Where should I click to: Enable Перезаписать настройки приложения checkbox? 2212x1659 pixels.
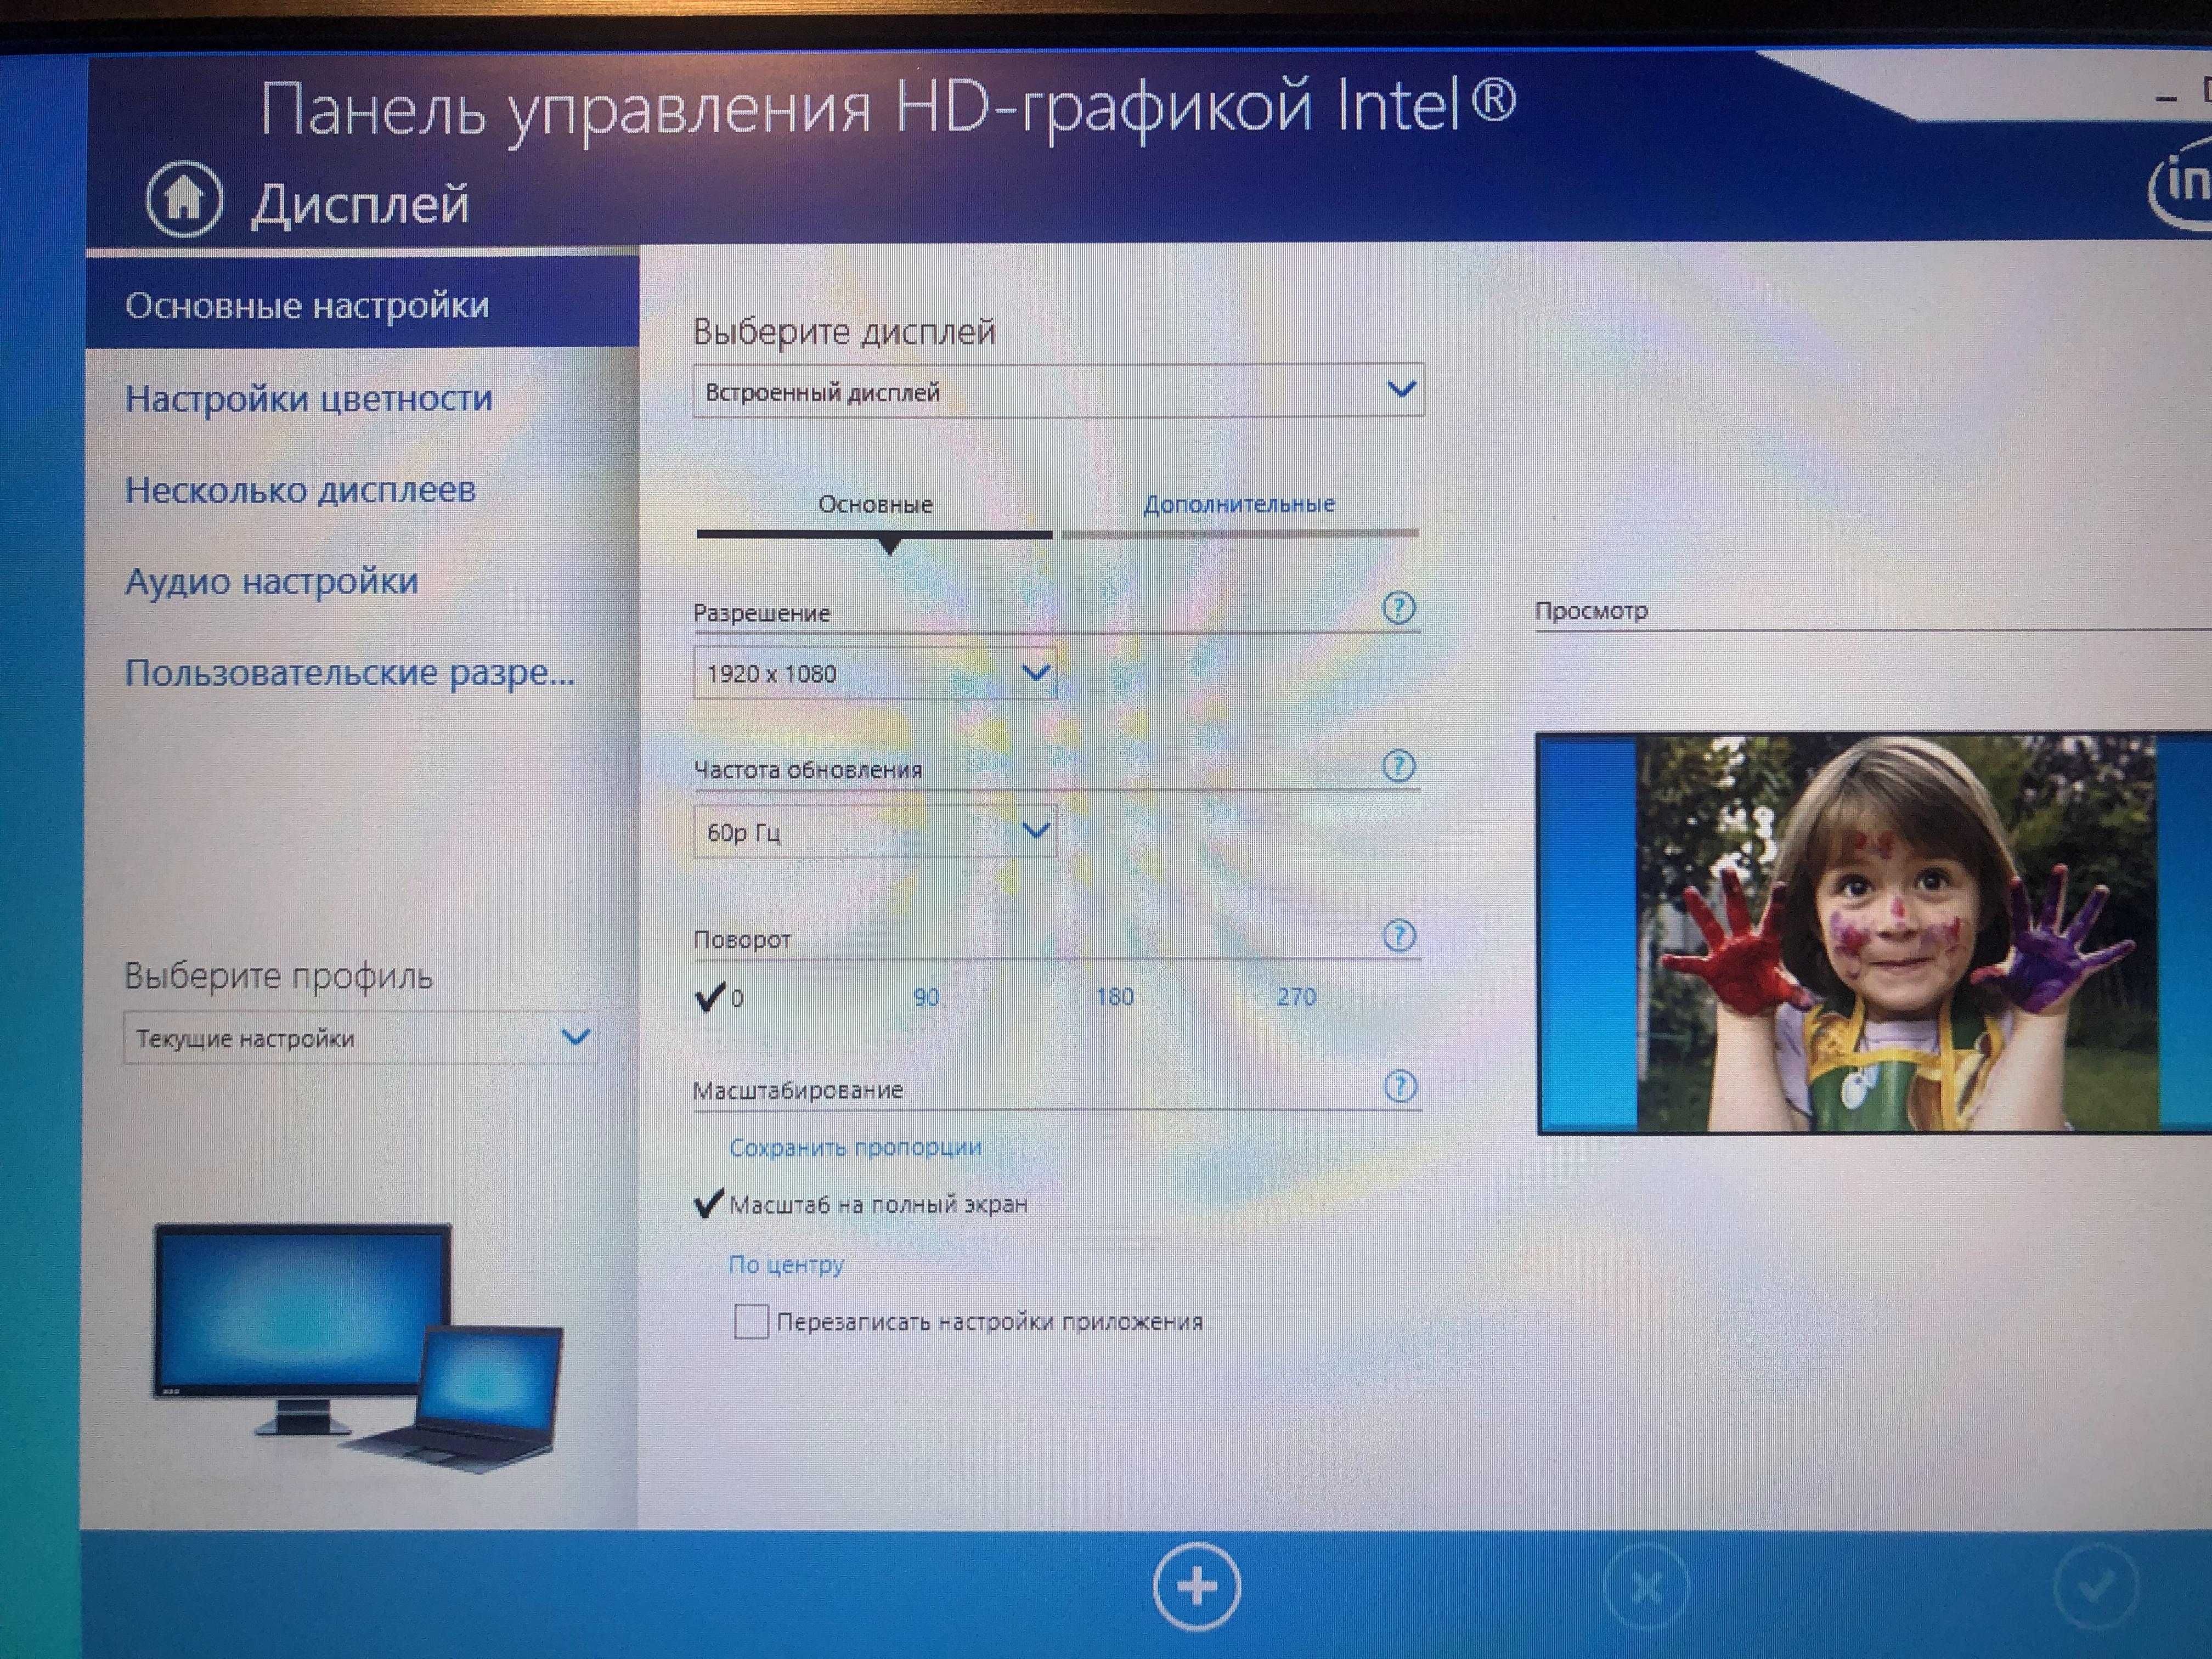(x=751, y=1321)
